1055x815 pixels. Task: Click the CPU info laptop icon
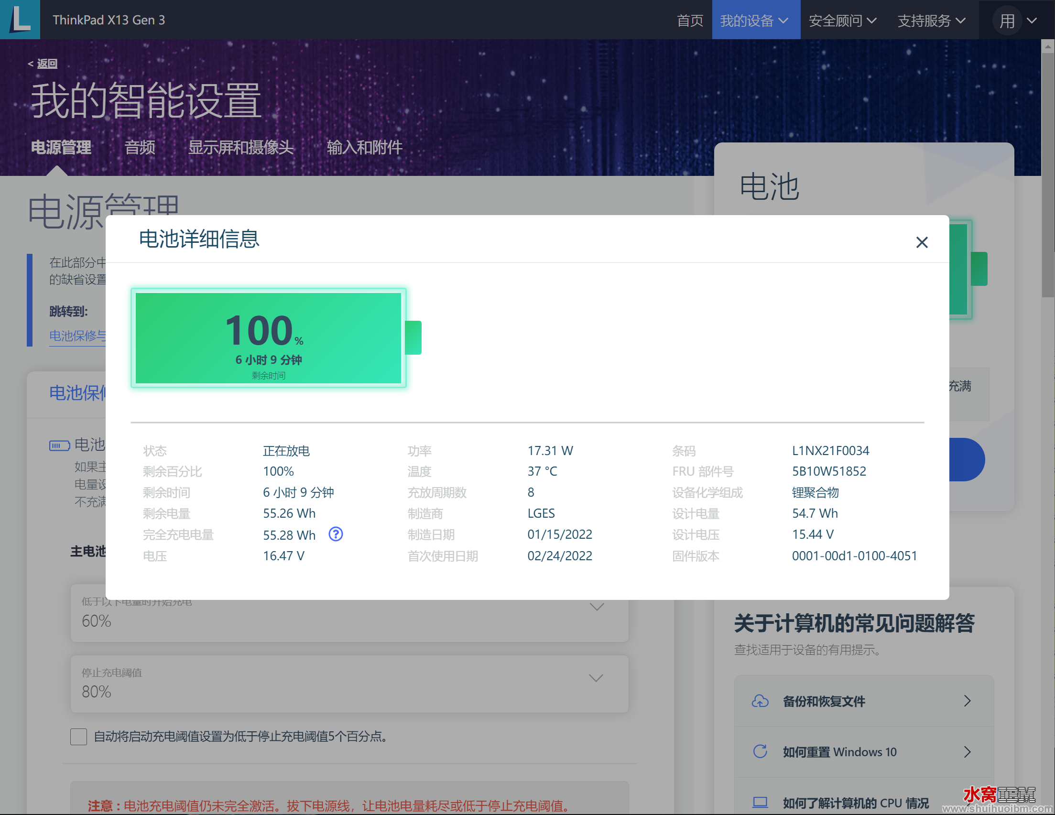pos(760,803)
